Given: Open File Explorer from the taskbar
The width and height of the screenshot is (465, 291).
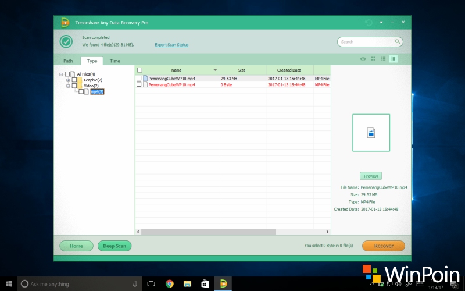Looking at the screenshot, I should 187,284.
